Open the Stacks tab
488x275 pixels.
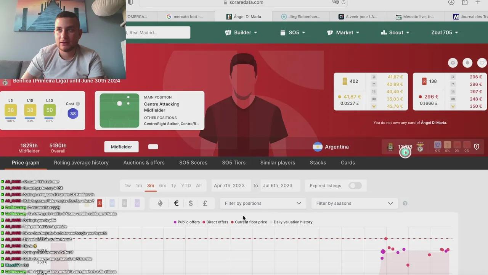[x=318, y=163]
